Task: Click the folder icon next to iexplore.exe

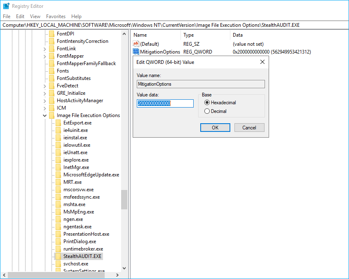Action: tap(58, 159)
